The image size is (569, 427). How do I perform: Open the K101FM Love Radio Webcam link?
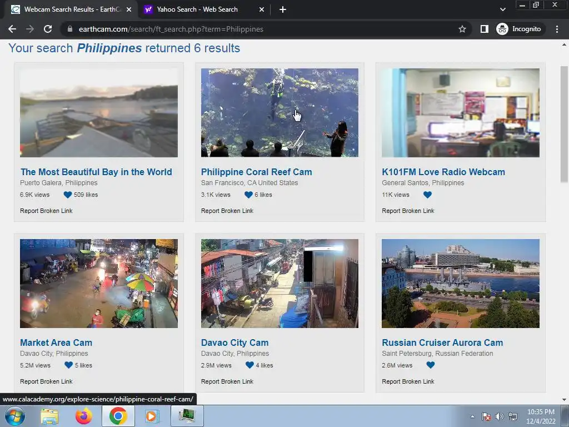click(443, 172)
